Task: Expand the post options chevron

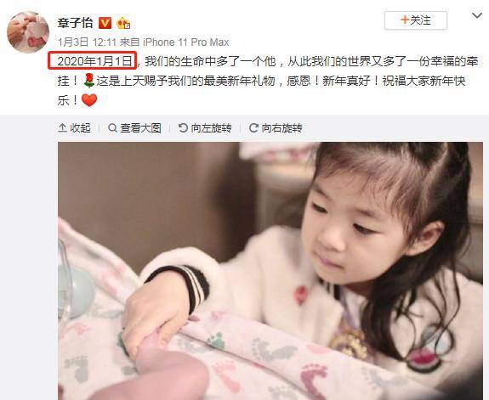Action: pos(477,15)
